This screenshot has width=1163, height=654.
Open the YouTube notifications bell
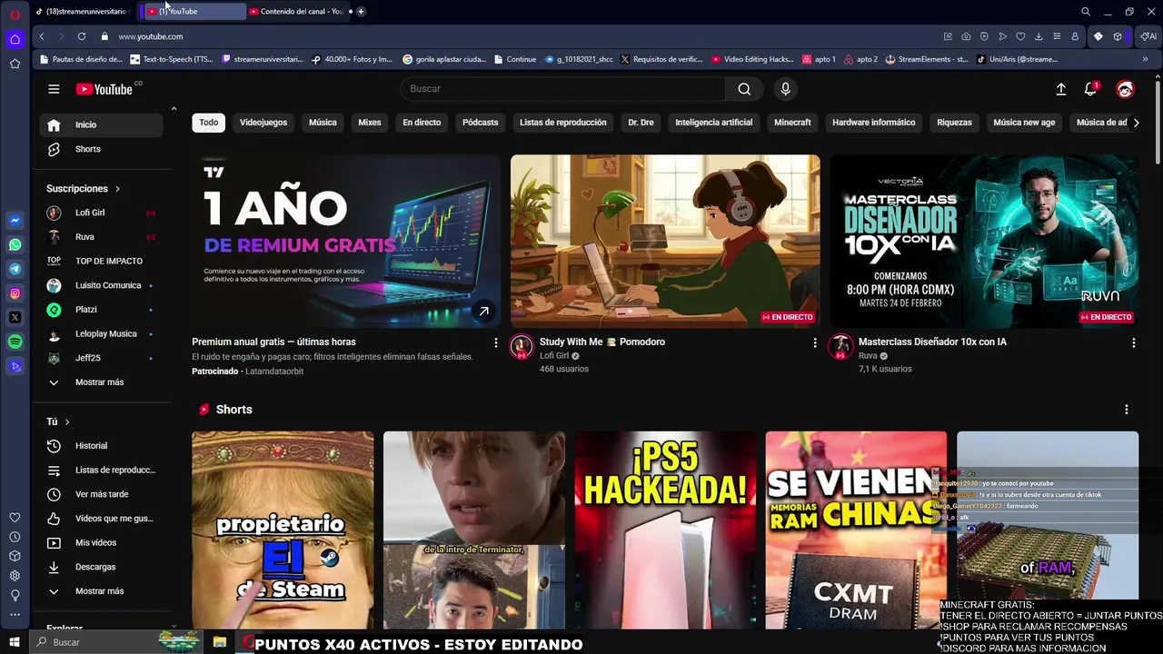pyautogui.click(x=1090, y=89)
